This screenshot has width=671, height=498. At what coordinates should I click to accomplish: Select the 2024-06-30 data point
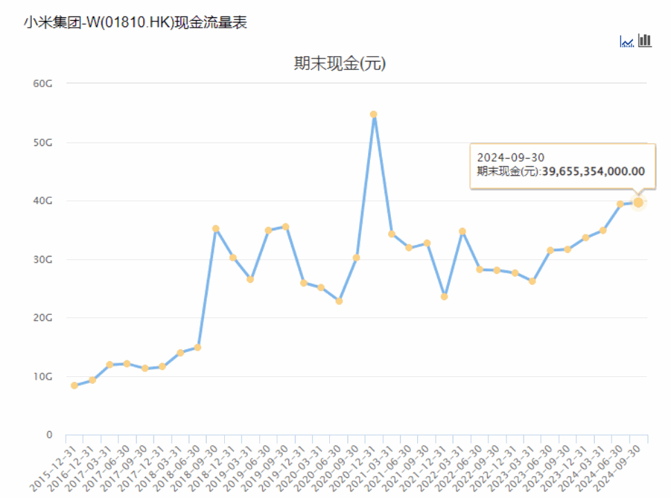620,204
